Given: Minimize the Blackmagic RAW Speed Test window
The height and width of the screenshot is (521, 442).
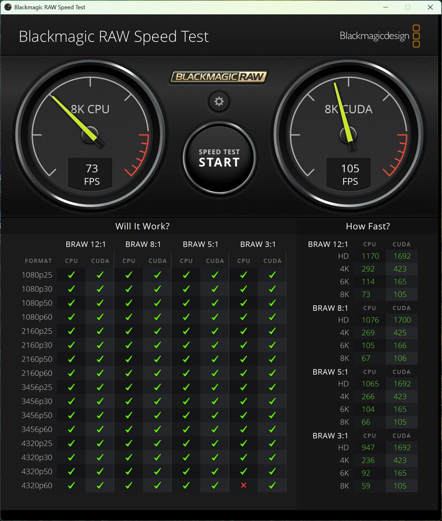Looking at the screenshot, I should (386, 7).
